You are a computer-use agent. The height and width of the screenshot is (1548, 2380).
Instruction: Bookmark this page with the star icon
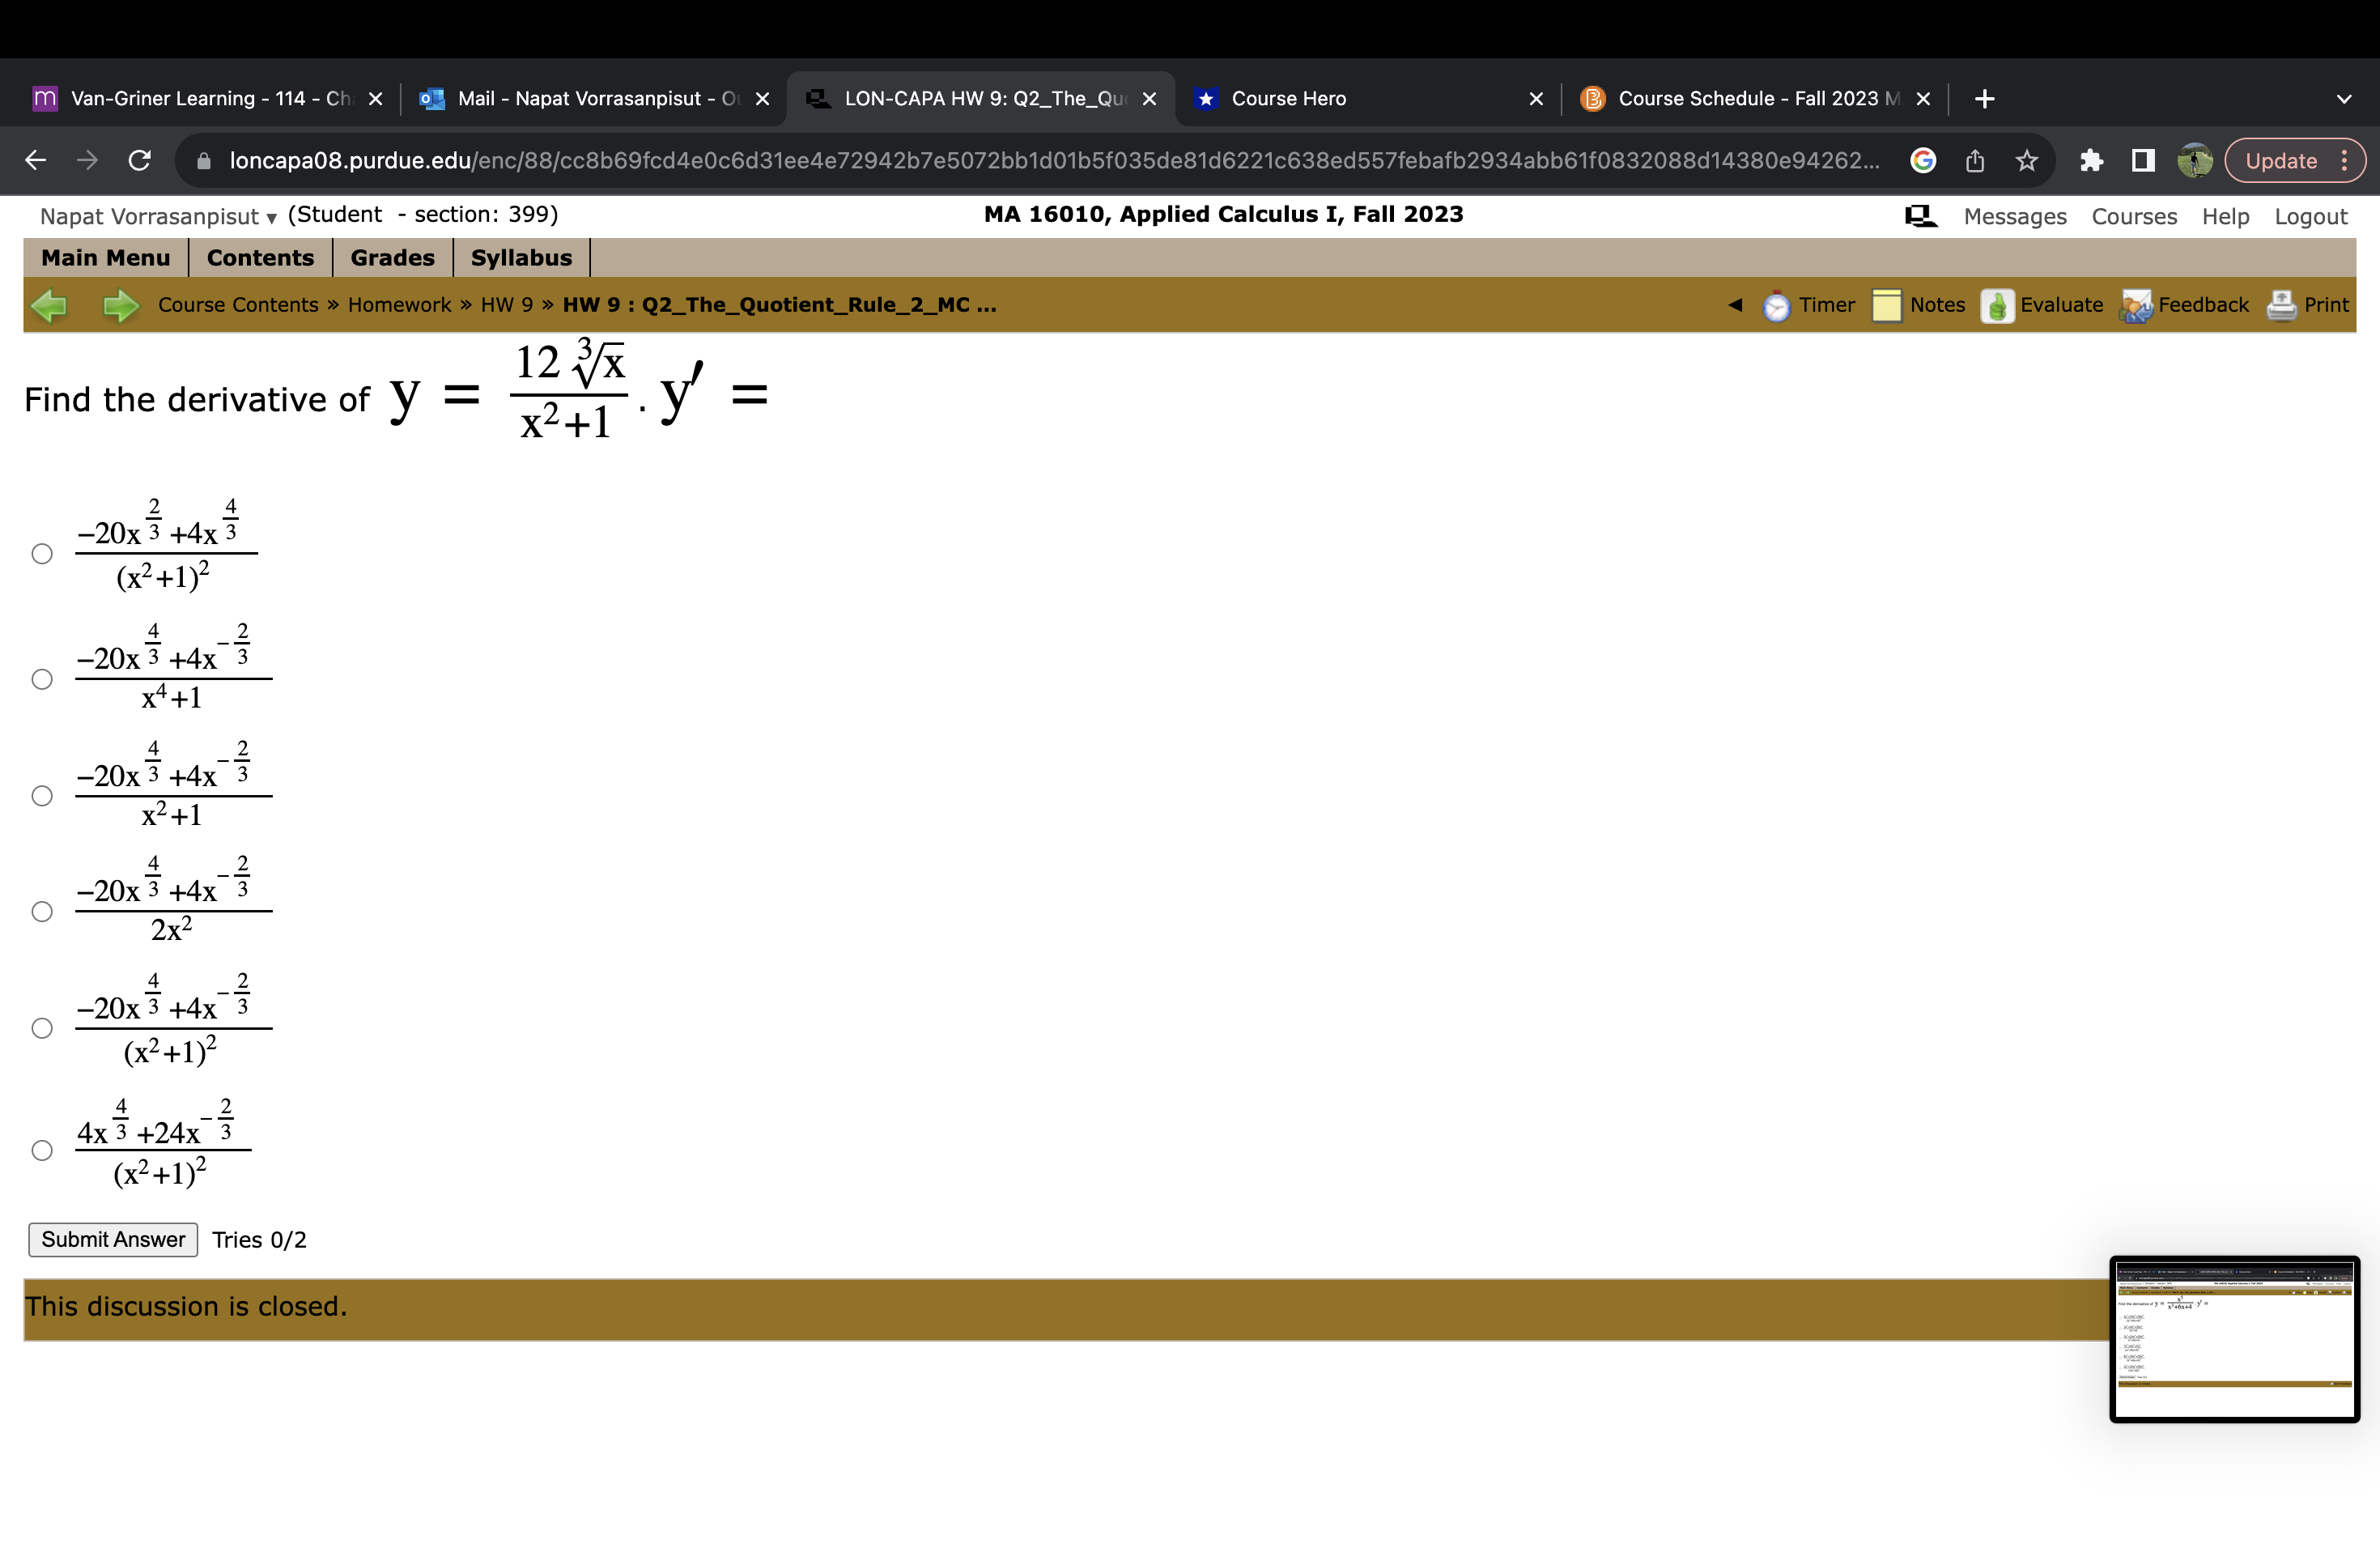tap(2026, 160)
